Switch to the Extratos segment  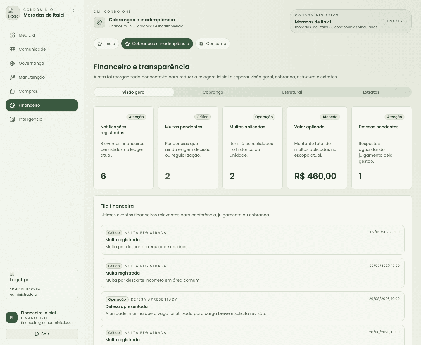tap(371, 92)
